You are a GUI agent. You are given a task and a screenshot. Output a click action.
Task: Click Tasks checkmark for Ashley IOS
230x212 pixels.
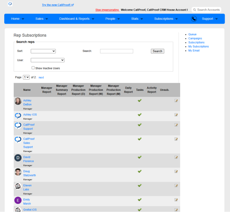(140, 114)
